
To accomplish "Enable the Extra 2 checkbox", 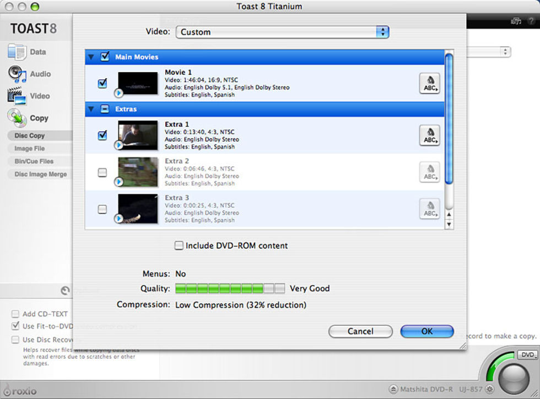I will click(x=102, y=173).
